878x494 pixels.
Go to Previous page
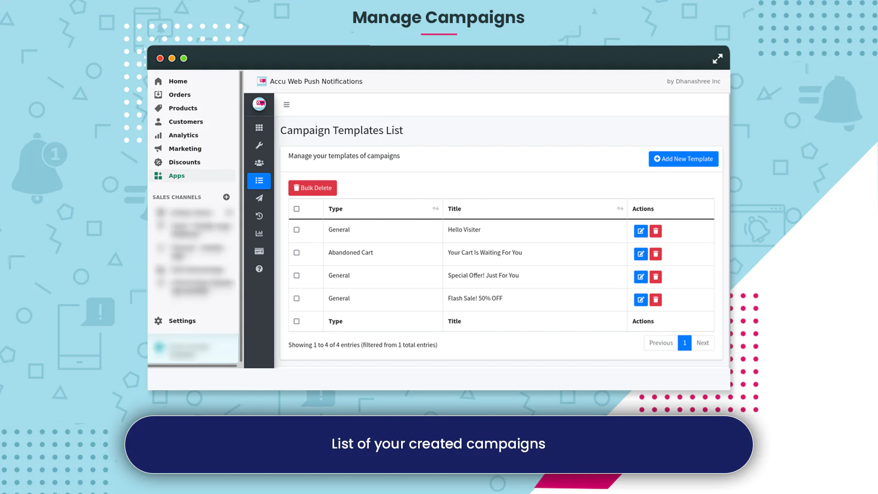[x=661, y=343]
